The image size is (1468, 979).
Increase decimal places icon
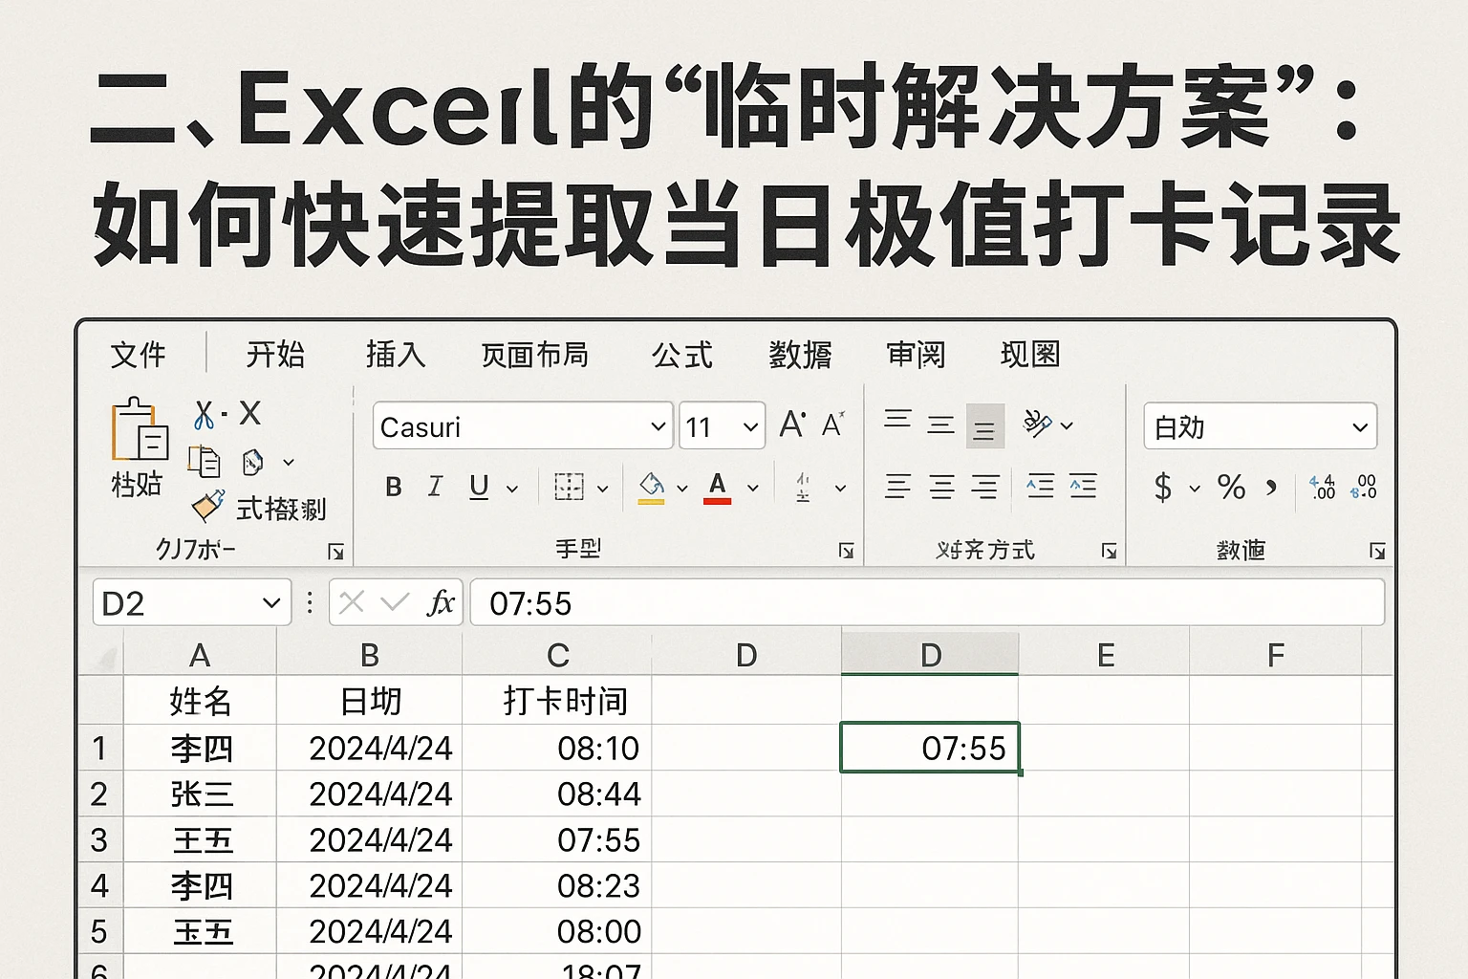tap(1323, 488)
